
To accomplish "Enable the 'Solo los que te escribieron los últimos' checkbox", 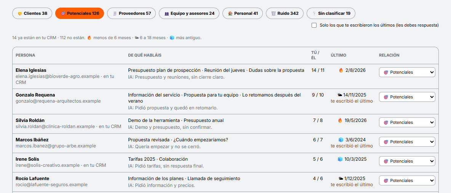I will pos(314,25).
